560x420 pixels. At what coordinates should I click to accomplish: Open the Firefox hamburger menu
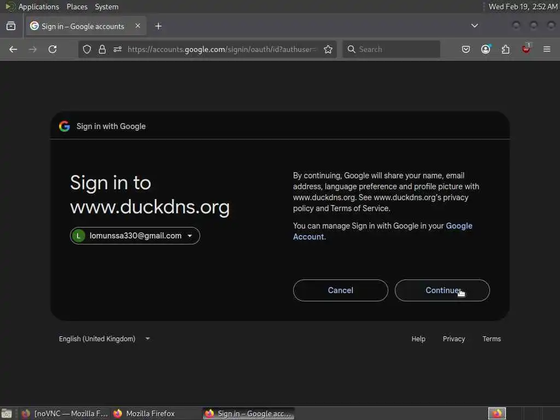[x=547, y=49]
